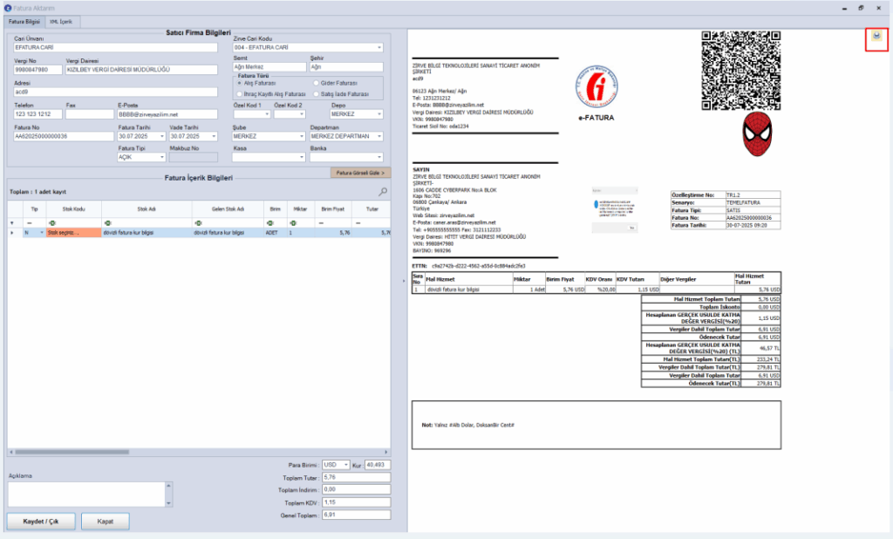The image size is (893, 539).
Task: Click the print icon above the invoice preview
Action: [x=876, y=36]
